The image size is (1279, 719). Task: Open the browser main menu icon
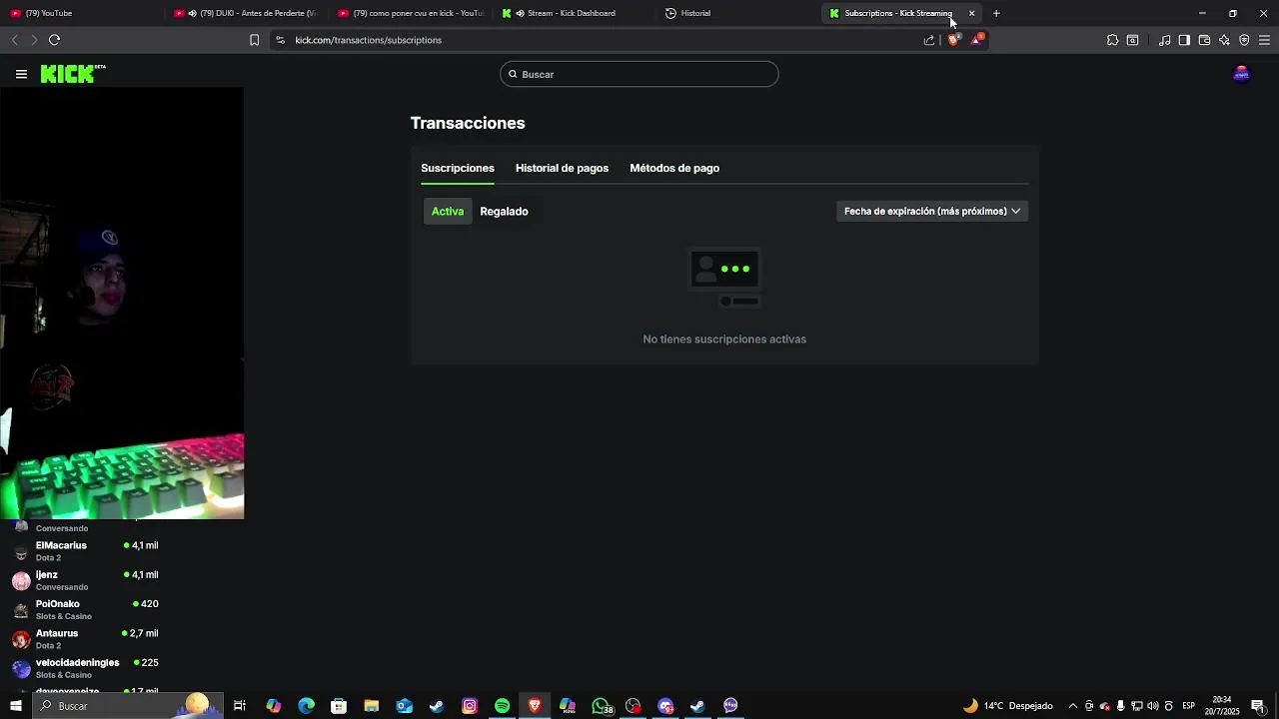(1264, 40)
